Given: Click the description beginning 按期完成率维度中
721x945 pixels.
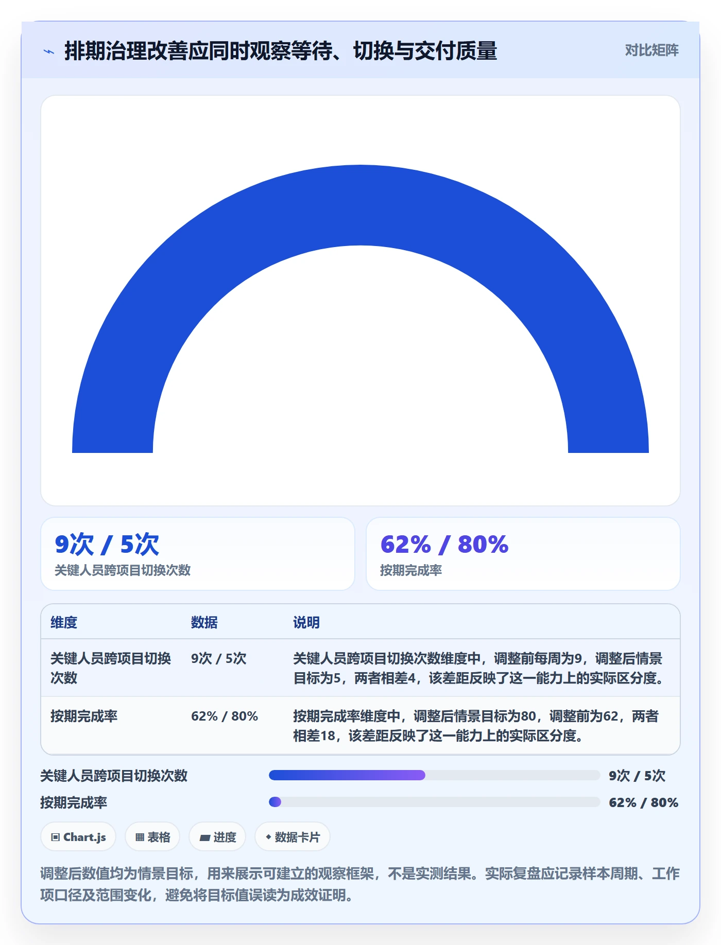Looking at the screenshot, I should click(x=476, y=726).
